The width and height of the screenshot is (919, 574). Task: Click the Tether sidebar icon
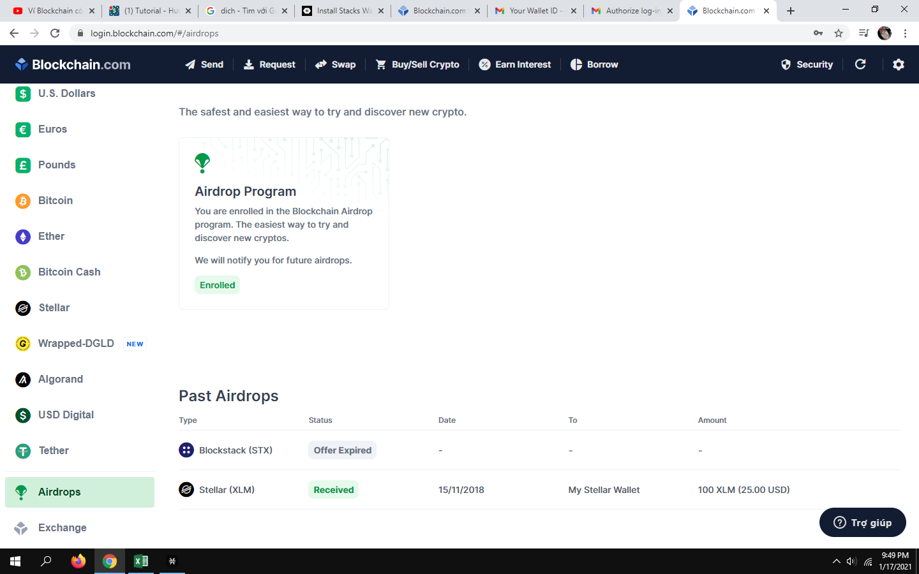point(23,451)
